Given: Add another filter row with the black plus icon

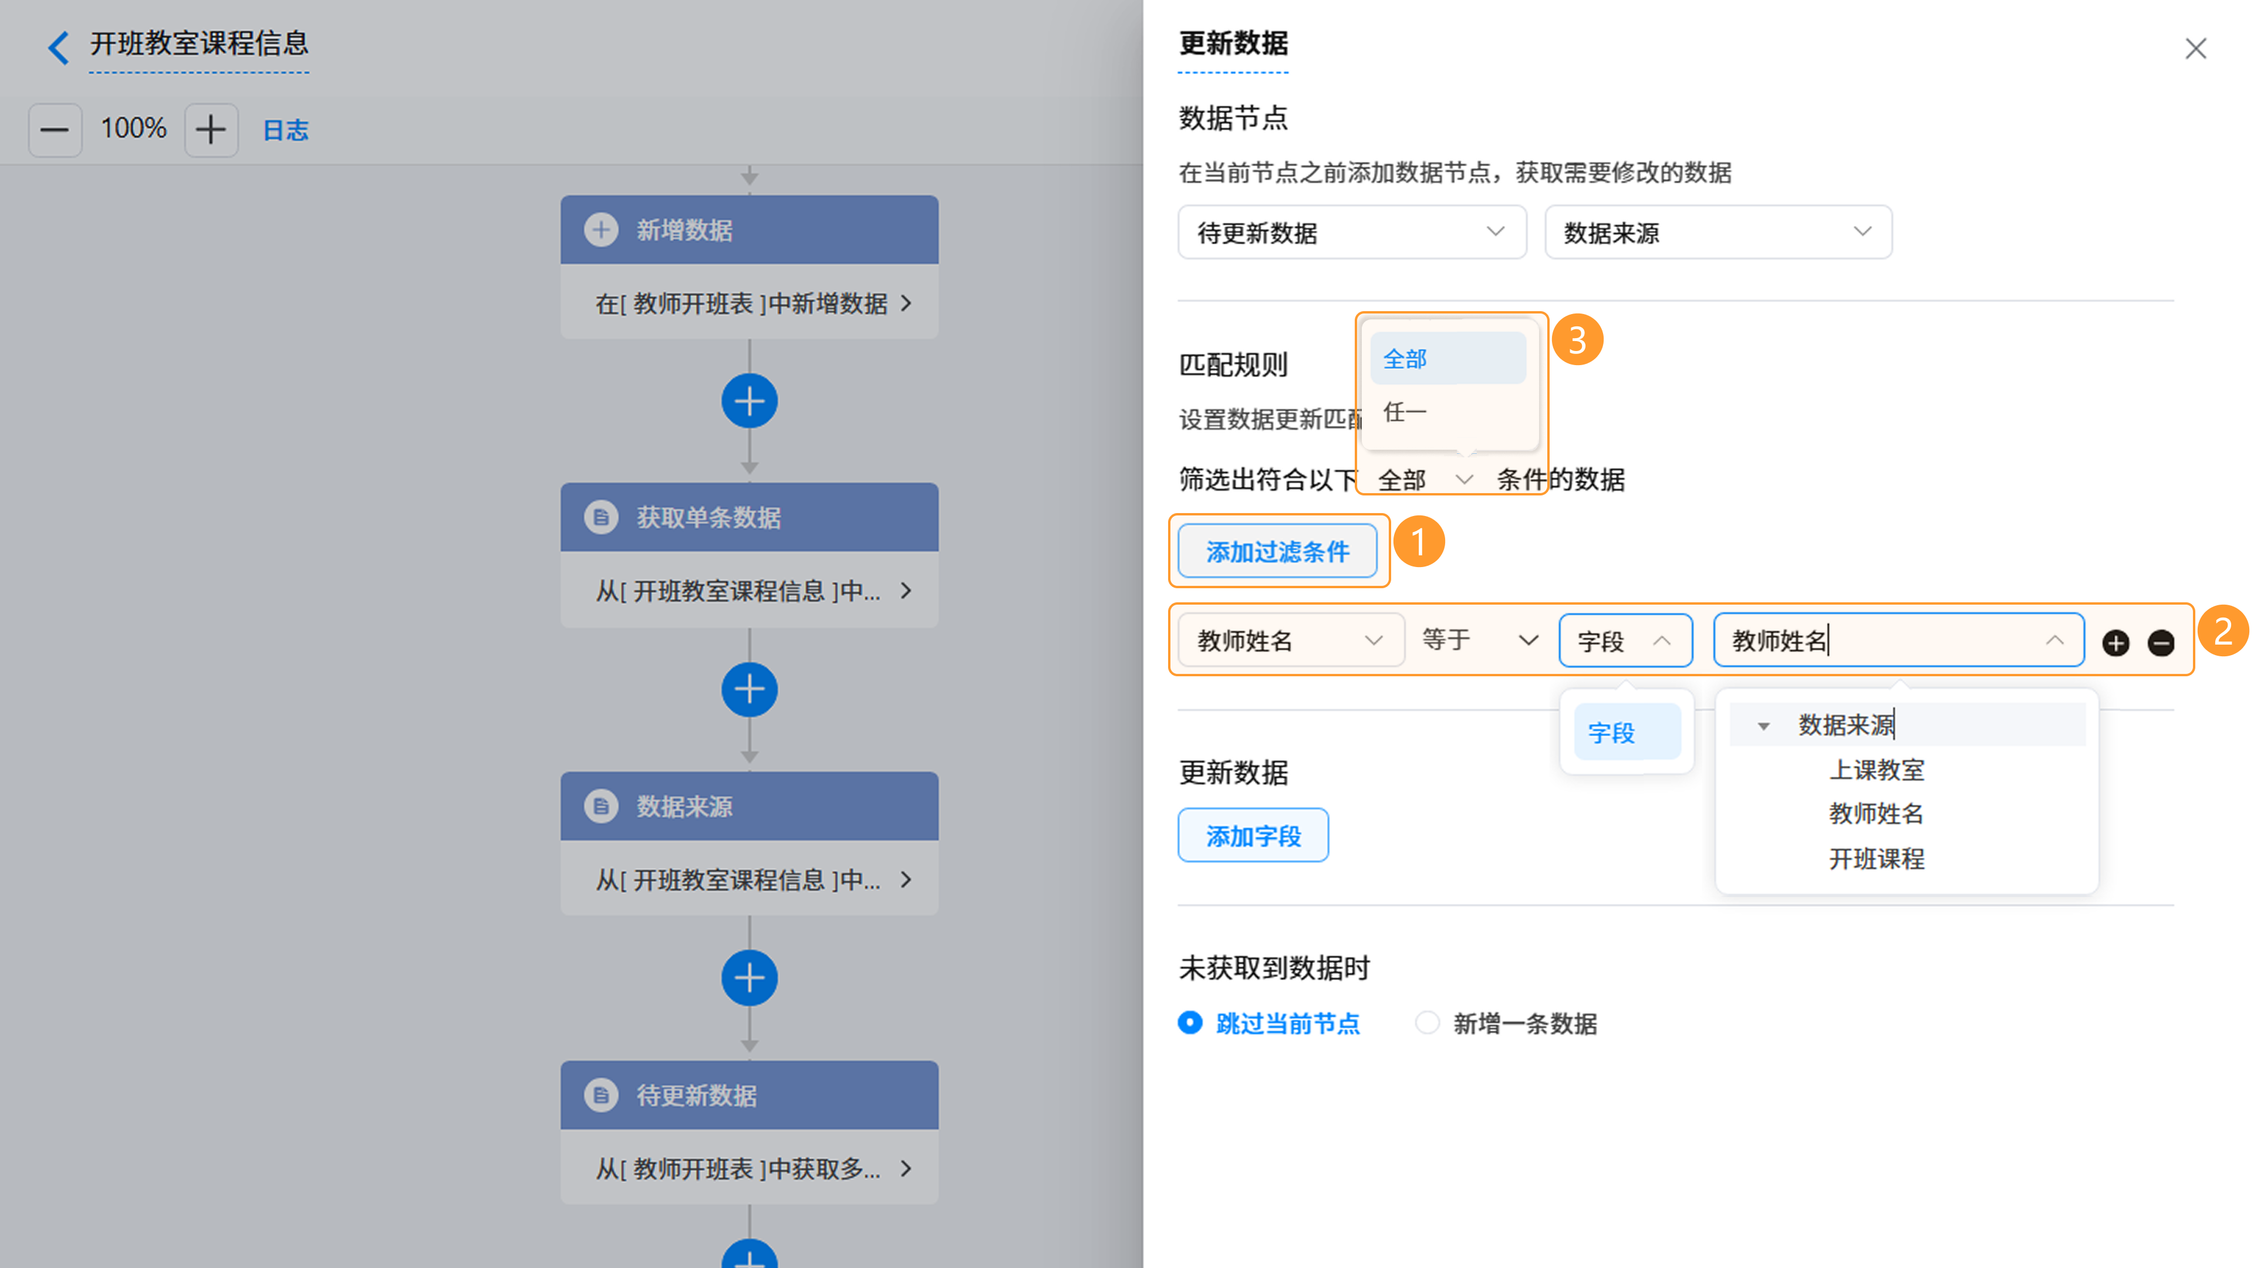Looking at the screenshot, I should [x=2115, y=643].
